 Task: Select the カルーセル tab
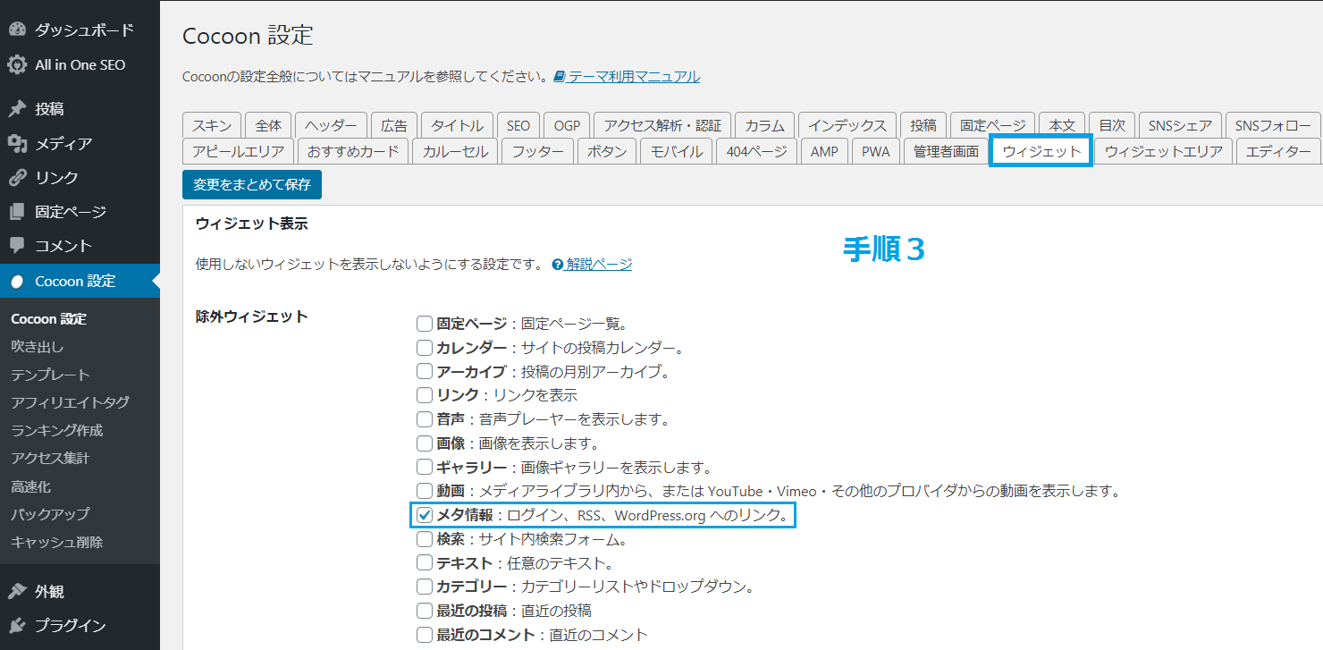coord(456,151)
